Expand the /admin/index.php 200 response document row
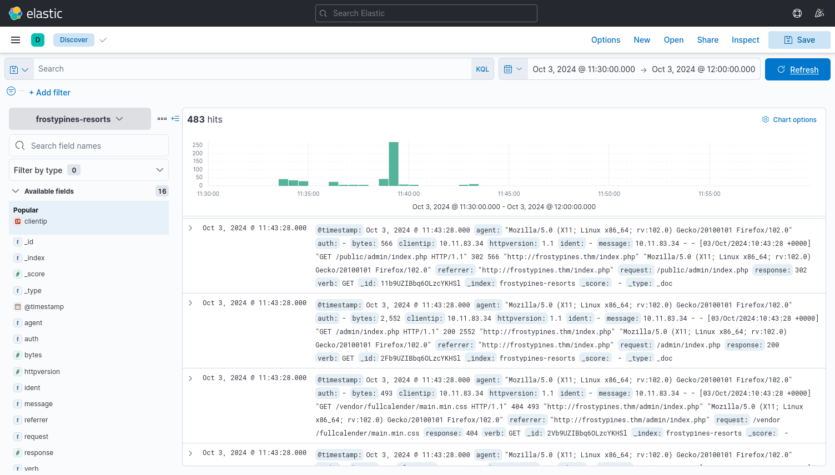 (190, 303)
